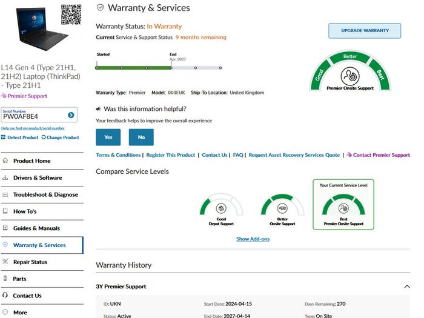The width and height of the screenshot is (424, 318).
Task: Click the More circle icon
Action: 5,312
